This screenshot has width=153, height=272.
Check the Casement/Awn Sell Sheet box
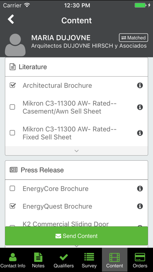click(12, 107)
